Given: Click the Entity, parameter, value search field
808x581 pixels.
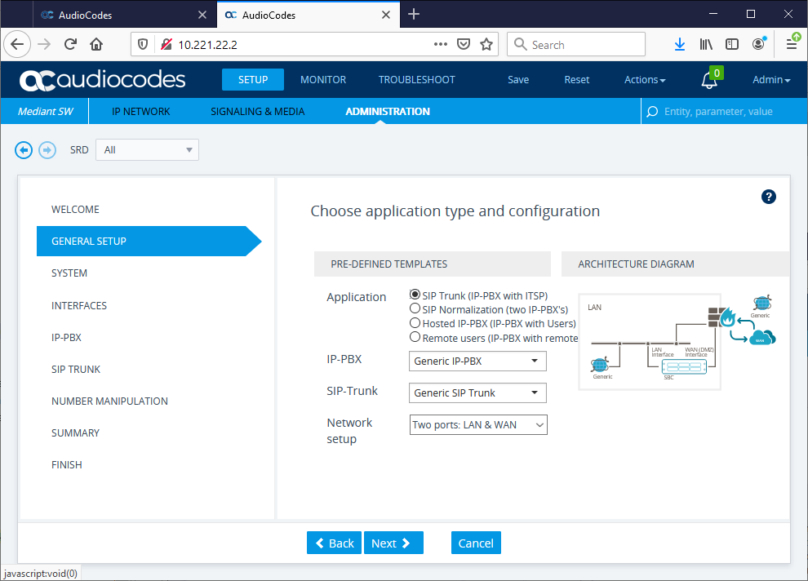Looking at the screenshot, I should click(x=723, y=111).
